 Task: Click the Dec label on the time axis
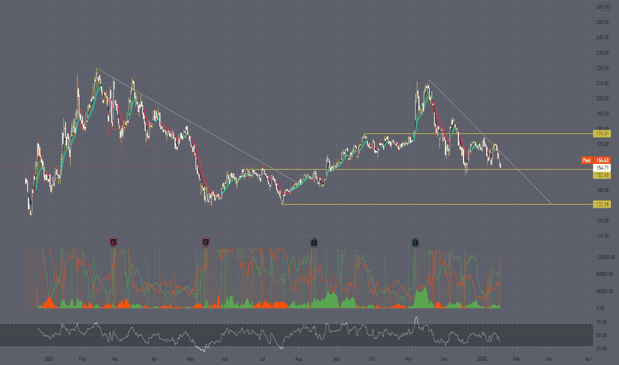point(444,358)
